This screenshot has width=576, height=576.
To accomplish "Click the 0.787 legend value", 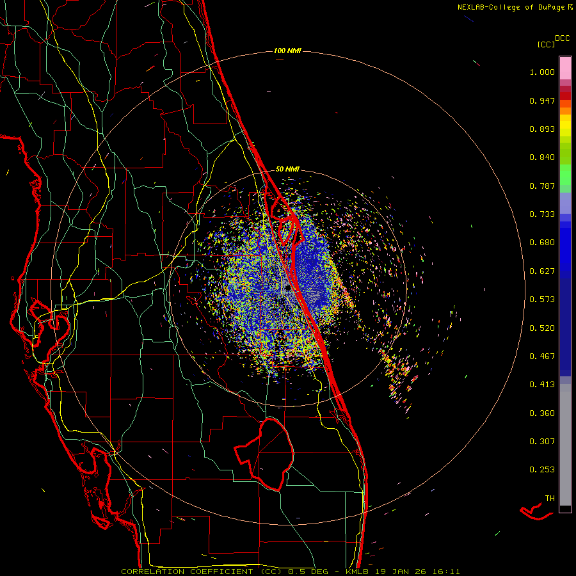I will pyautogui.click(x=542, y=186).
